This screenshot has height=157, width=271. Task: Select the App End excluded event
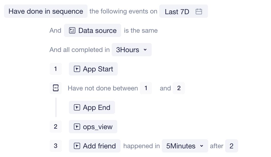pyautogui.click(x=92, y=107)
